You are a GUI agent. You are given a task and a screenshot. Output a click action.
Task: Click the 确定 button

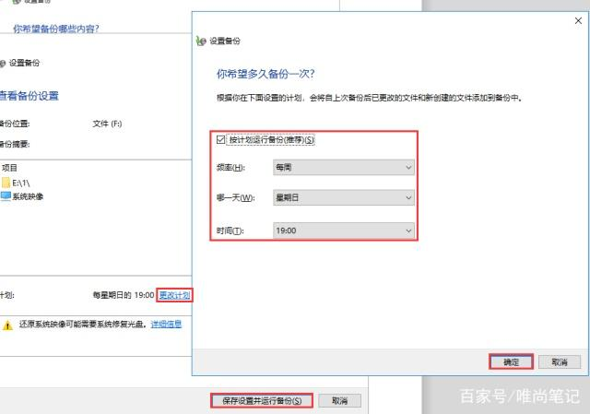coord(511,362)
